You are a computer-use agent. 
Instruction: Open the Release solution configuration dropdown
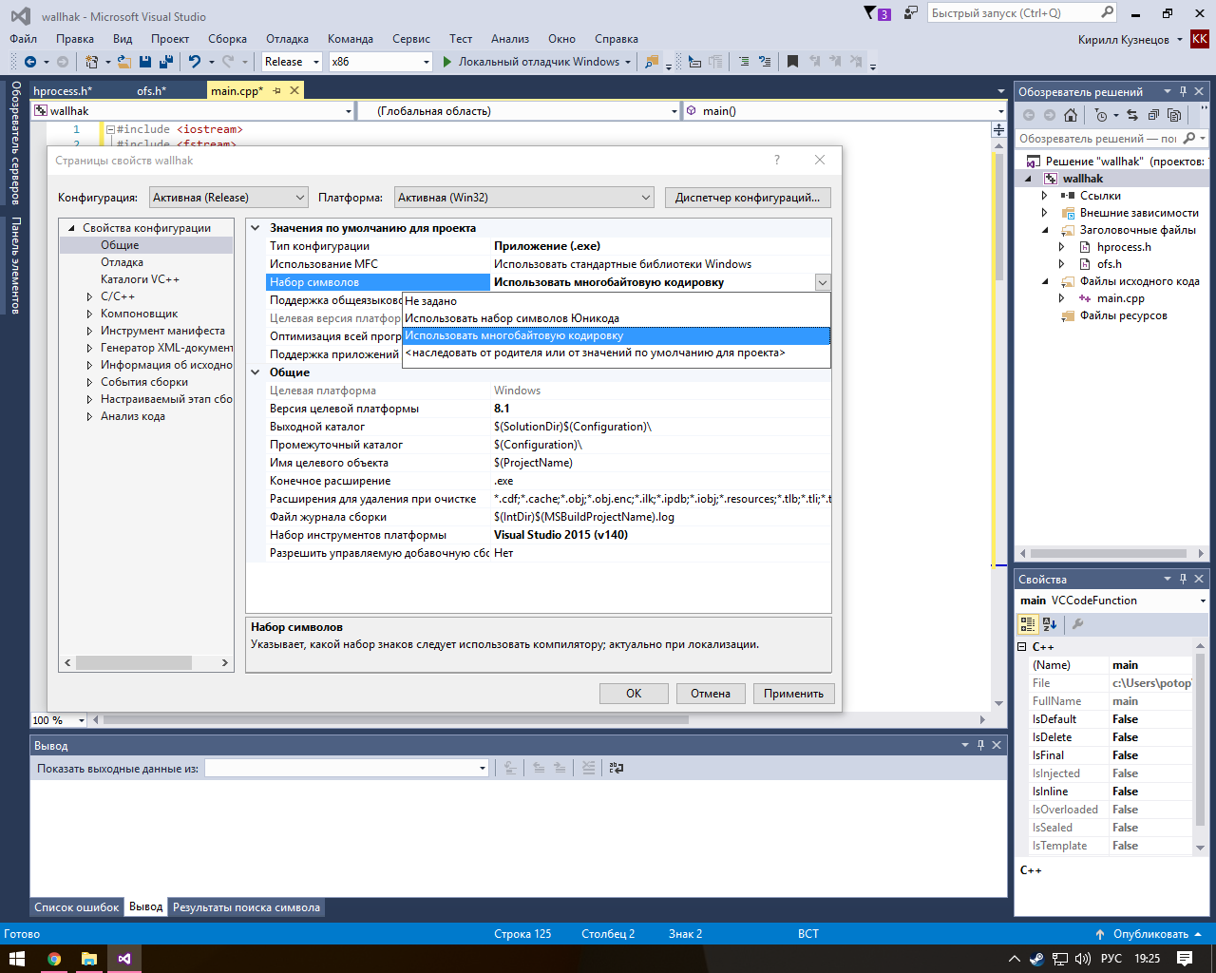pyautogui.click(x=293, y=62)
